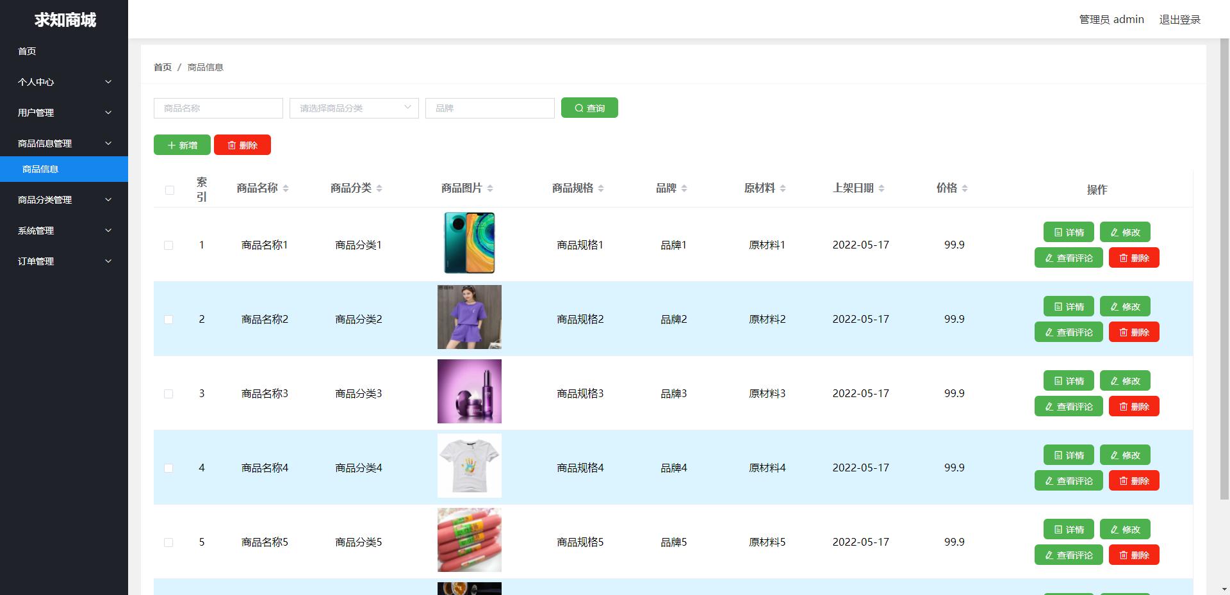
Task: Click the comment icon on row 3's 查看评论 button
Action: coord(1049,406)
